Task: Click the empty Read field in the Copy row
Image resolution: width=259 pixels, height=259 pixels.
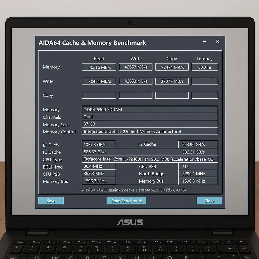Action: click(x=99, y=95)
